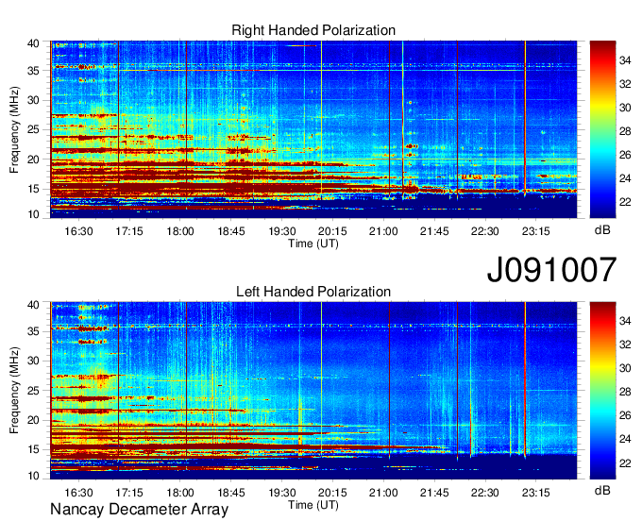Image resolution: width=642 pixels, height=521 pixels.
Task: Click the 21:00 tick label, top panel
Action: click(x=383, y=231)
